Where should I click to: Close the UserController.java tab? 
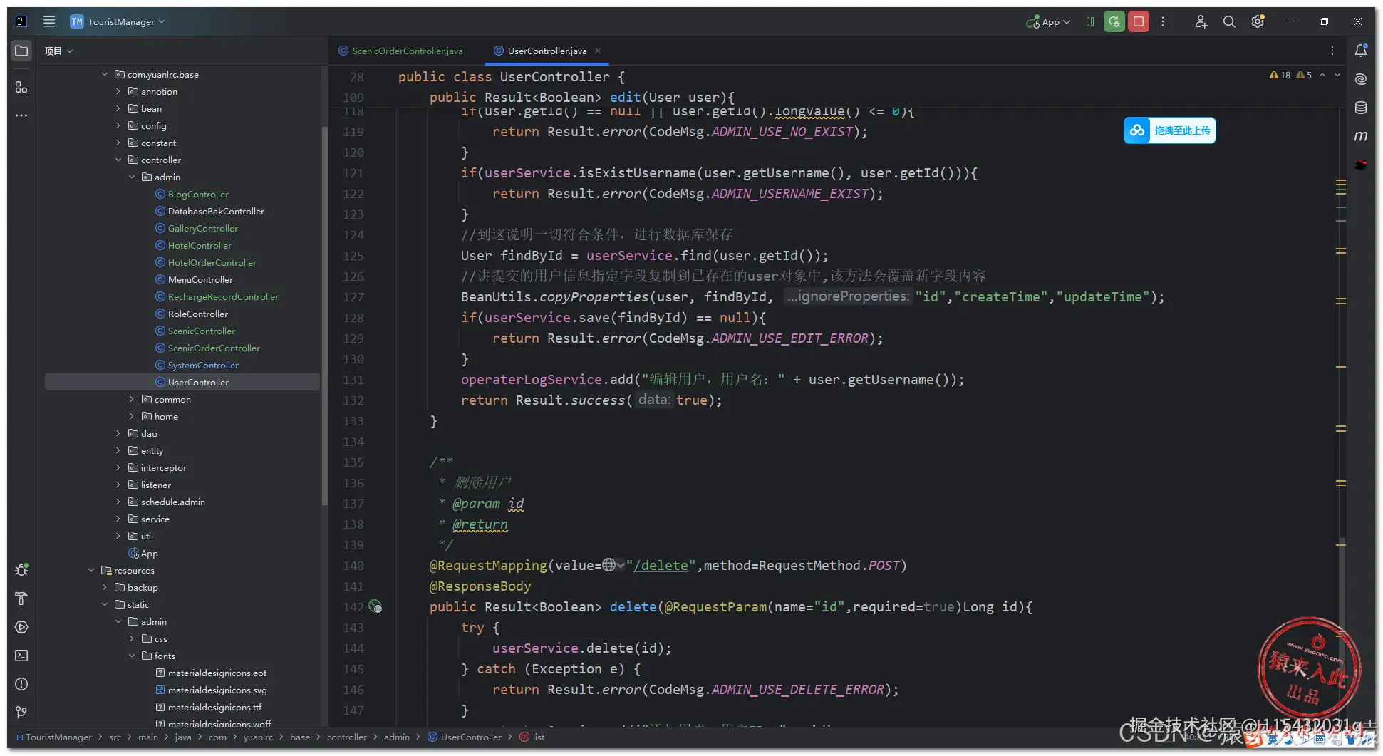[x=598, y=51]
